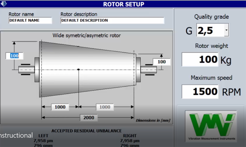The width and height of the screenshot is (246, 147).
Task: Click the ROTOR SETUP title bar
Action: [x=123, y=4]
